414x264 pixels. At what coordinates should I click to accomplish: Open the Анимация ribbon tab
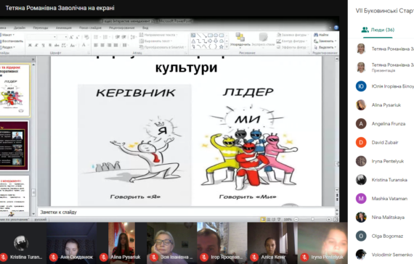[x=63, y=28]
